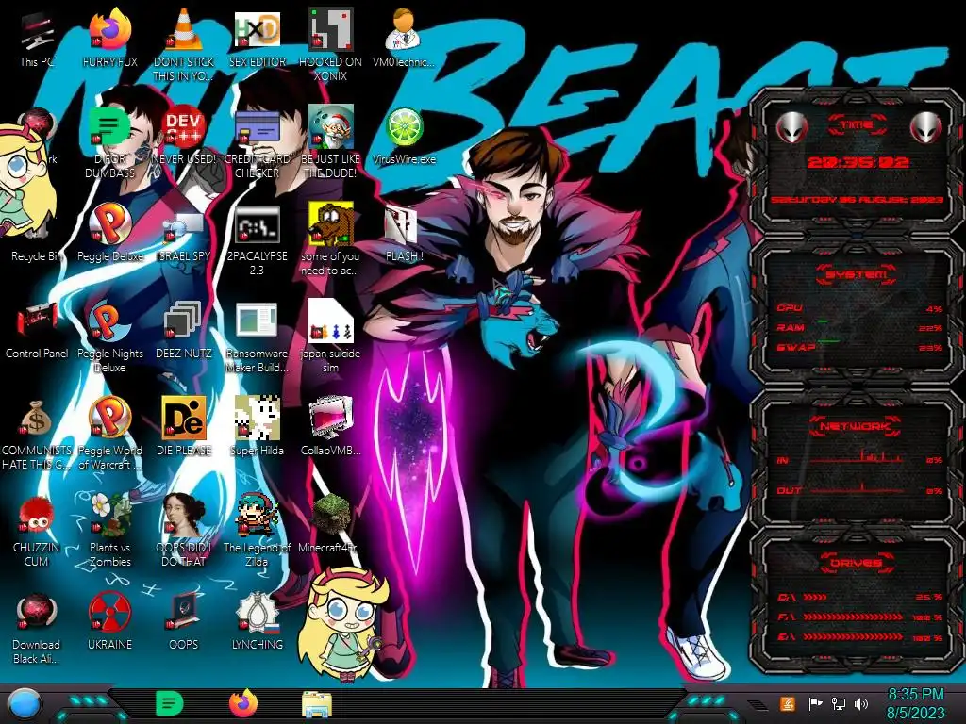Launch the Peggle World of Warcraft shortcut
This screenshot has height=724, width=966.
(109, 419)
